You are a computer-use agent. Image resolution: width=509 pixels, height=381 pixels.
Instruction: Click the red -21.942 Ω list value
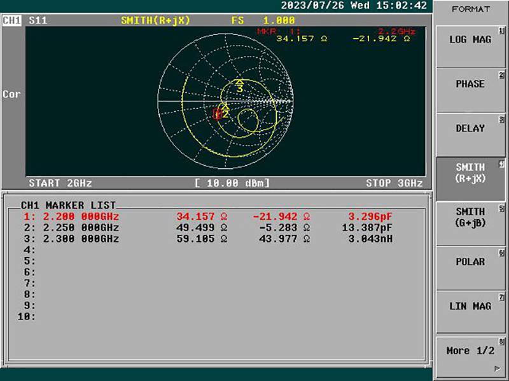(x=281, y=217)
